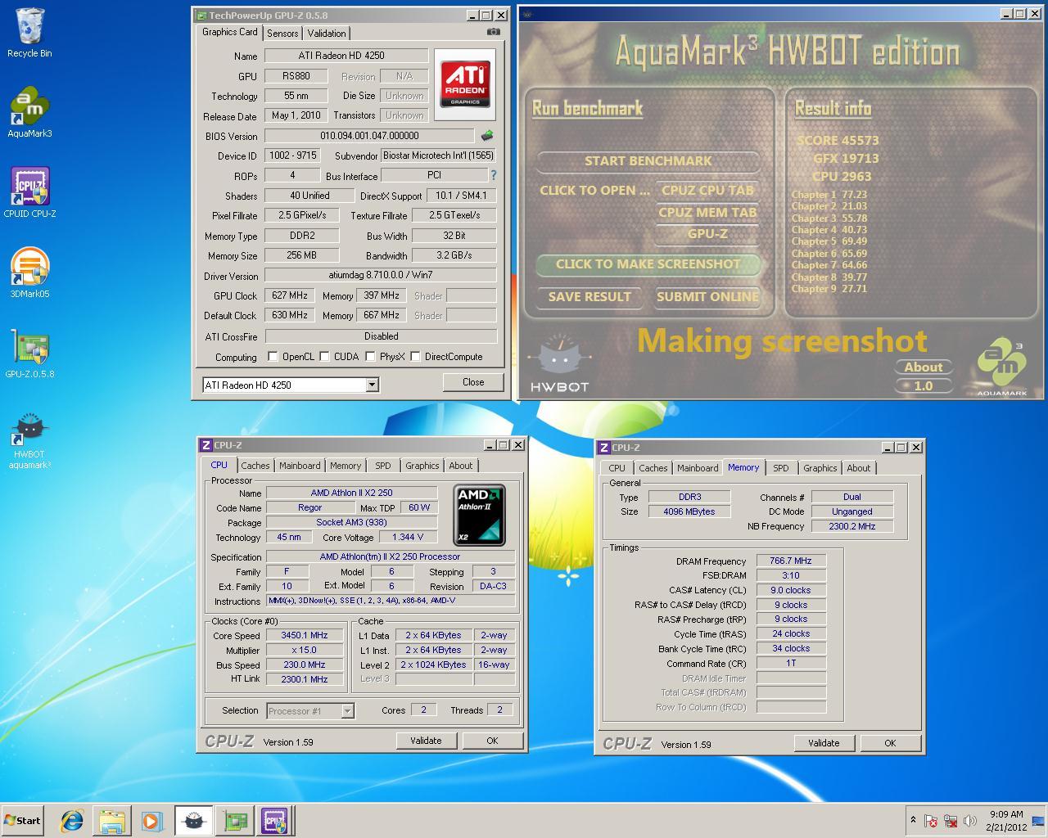The width and height of the screenshot is (1048, 838).
Task: Switch to GPU-Z taskbar item
Action: point(235,821)
